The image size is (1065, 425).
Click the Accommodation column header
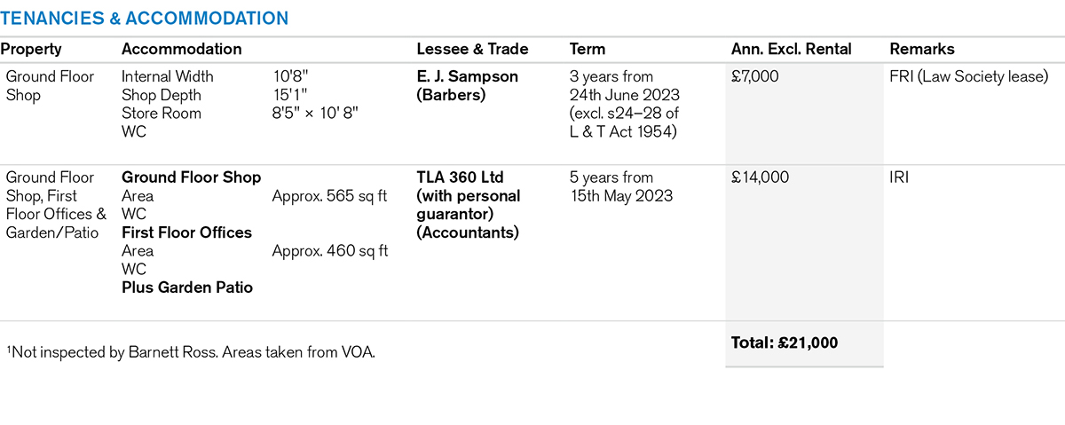[x=181, y=50]
